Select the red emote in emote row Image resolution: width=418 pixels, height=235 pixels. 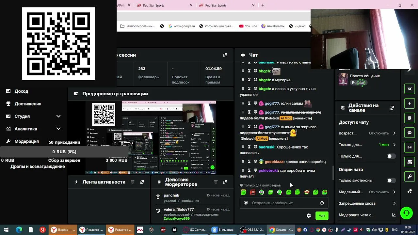[x=252, y=192]
